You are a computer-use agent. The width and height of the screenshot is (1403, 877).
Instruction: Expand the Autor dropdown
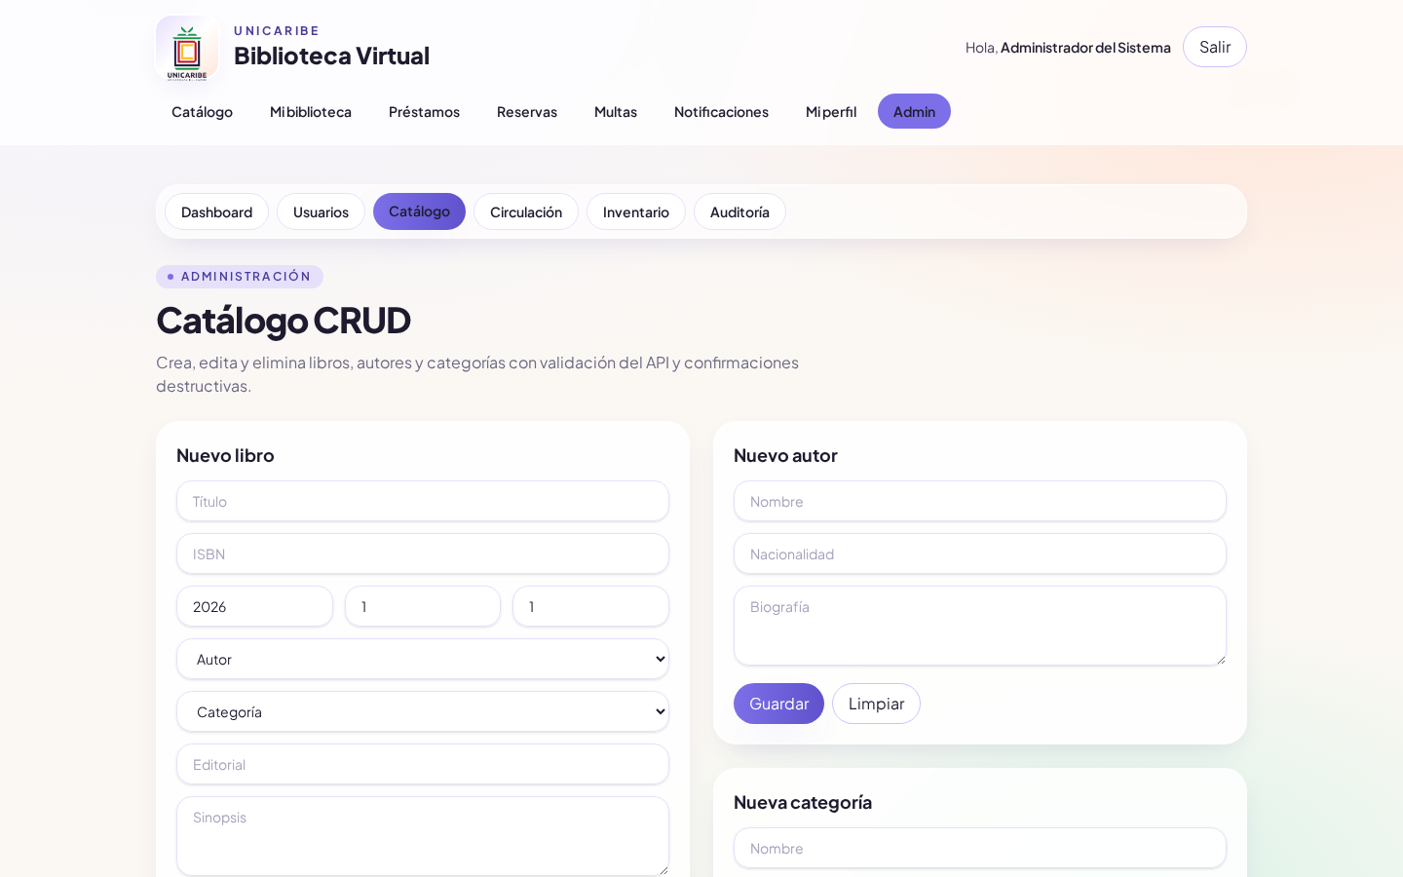coord(423,659)
